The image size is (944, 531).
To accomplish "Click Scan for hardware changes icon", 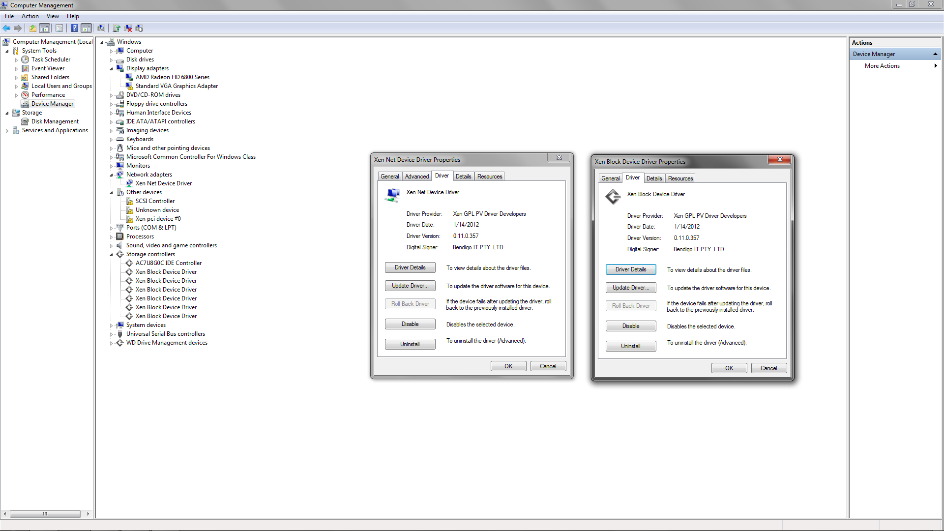I will pyautogui.click(x=101, y=28).
